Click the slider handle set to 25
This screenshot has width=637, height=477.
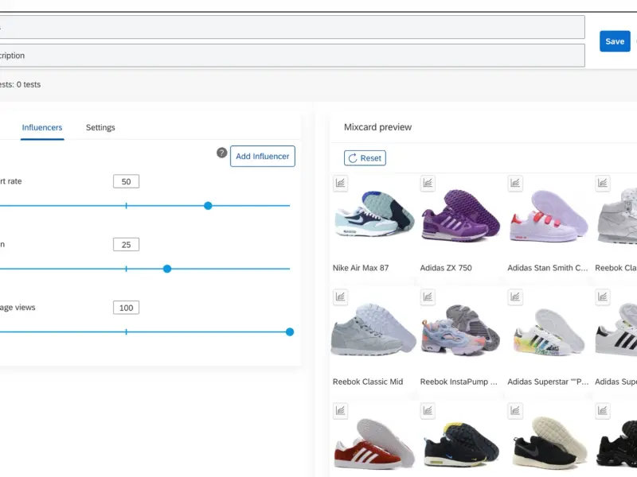(x=167, y=269)
